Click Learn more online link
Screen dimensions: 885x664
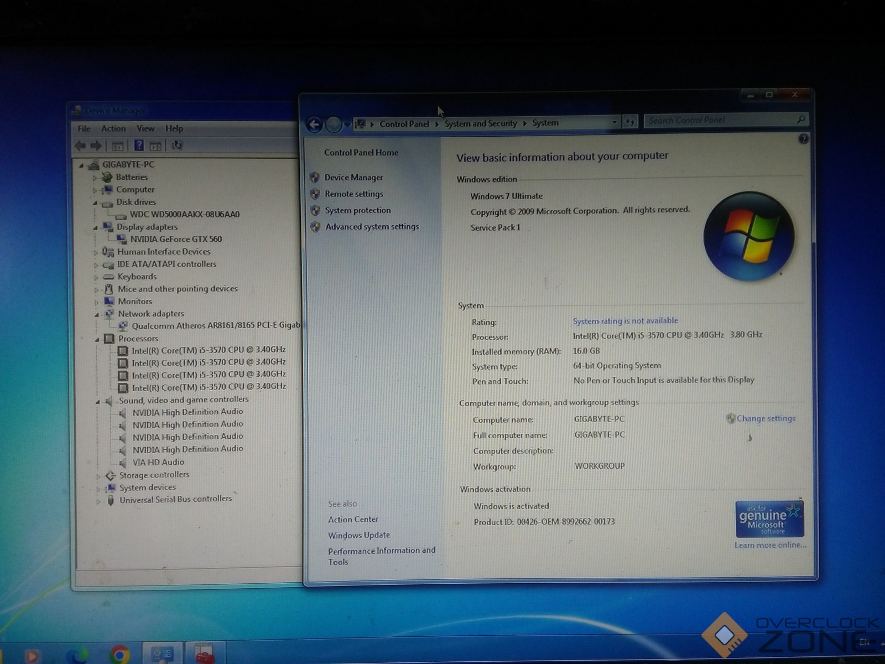click(771, 545)
